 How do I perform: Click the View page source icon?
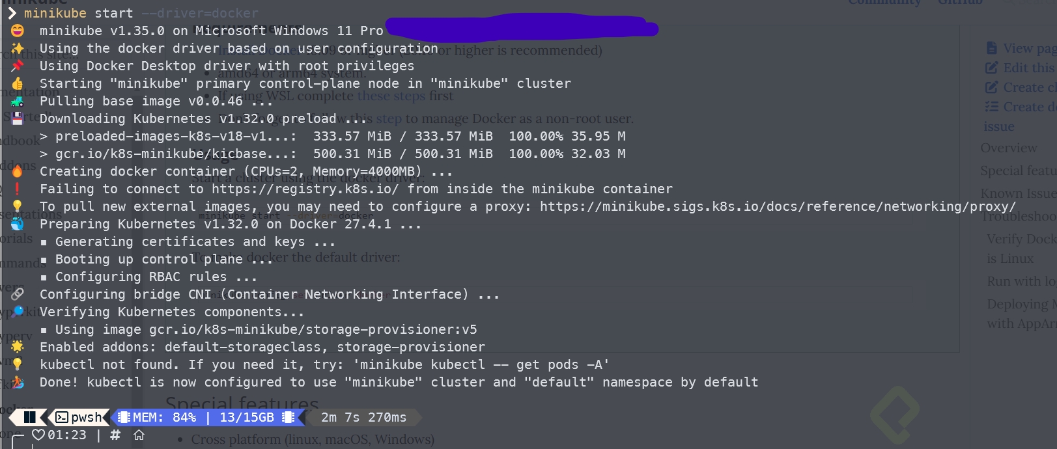pyautogui.click(x=991, y=48)
